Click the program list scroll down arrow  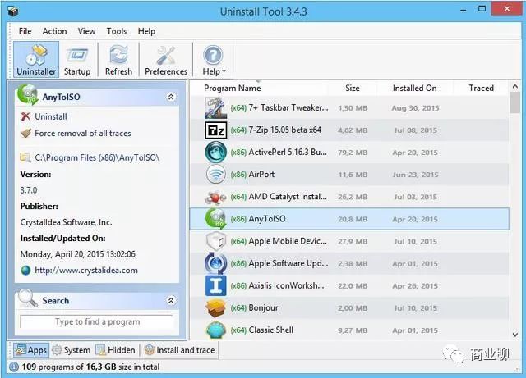[x=515, y=335]
